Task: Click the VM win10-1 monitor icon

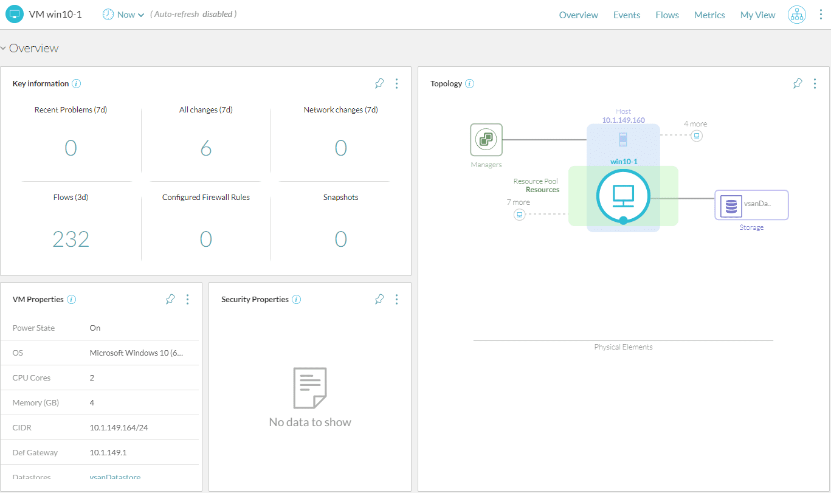Action: (x=623, y=196)
